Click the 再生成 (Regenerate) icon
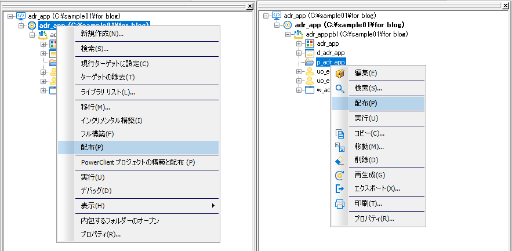 (x=340, y=175)
